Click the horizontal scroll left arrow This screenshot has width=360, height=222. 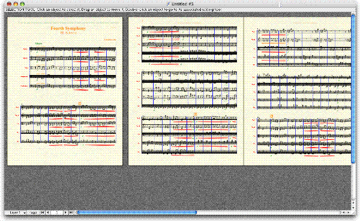tap(344, 212)
